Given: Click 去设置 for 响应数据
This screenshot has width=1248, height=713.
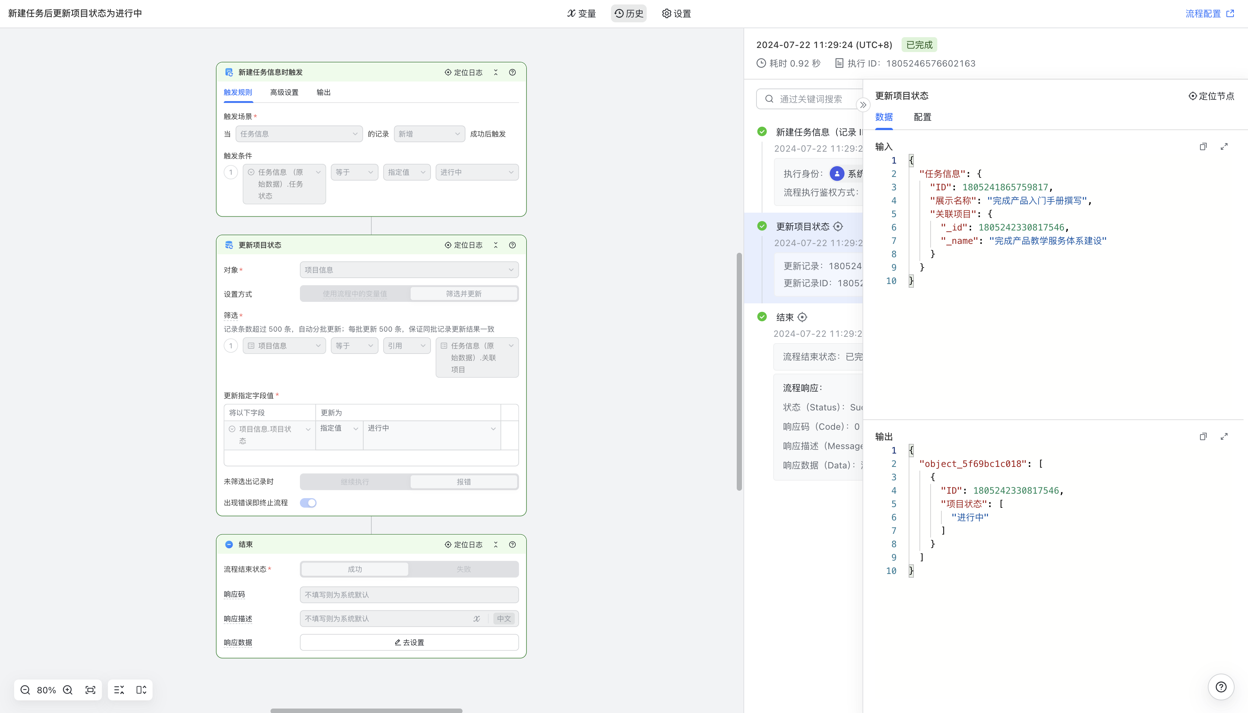Looking at the screenshot, I should pyautogui.click(x=409, y=642).
